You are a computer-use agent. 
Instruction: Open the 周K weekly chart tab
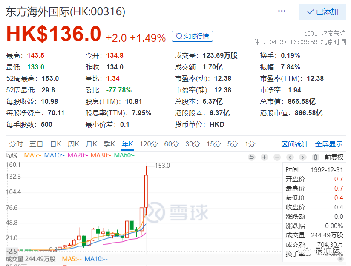point(73,144)
